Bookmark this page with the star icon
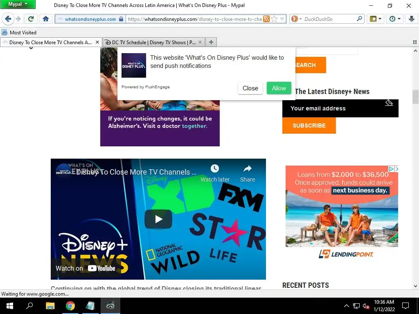 (x=274, y=19)
